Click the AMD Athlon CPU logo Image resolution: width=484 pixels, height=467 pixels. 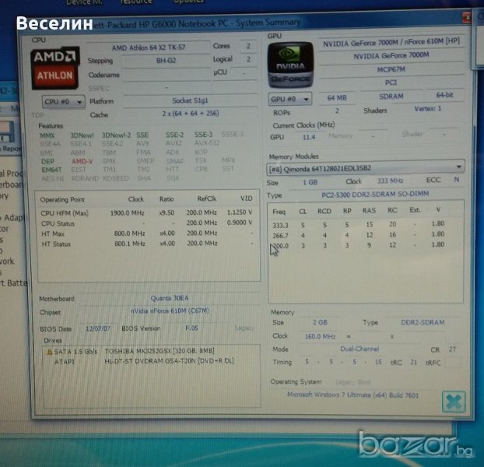pos(54,68)
